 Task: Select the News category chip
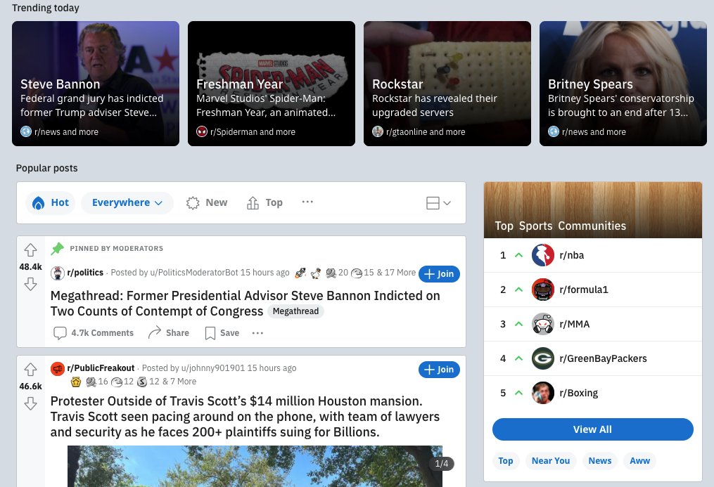click(x=600, y=460)
